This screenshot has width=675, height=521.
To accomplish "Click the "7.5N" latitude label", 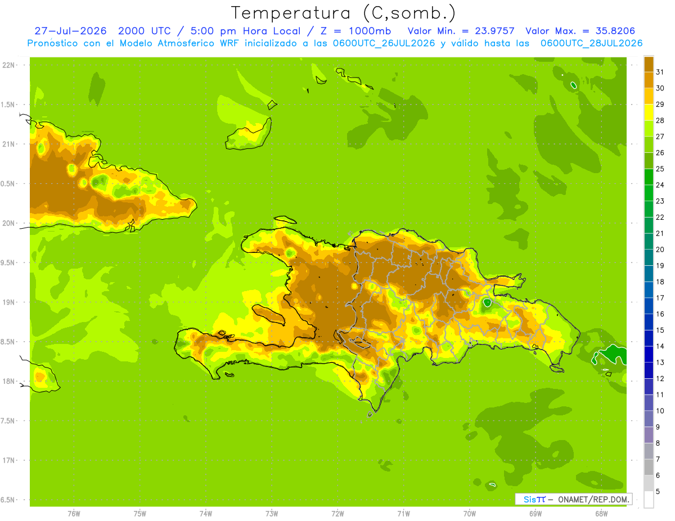I will coord(8,420).
